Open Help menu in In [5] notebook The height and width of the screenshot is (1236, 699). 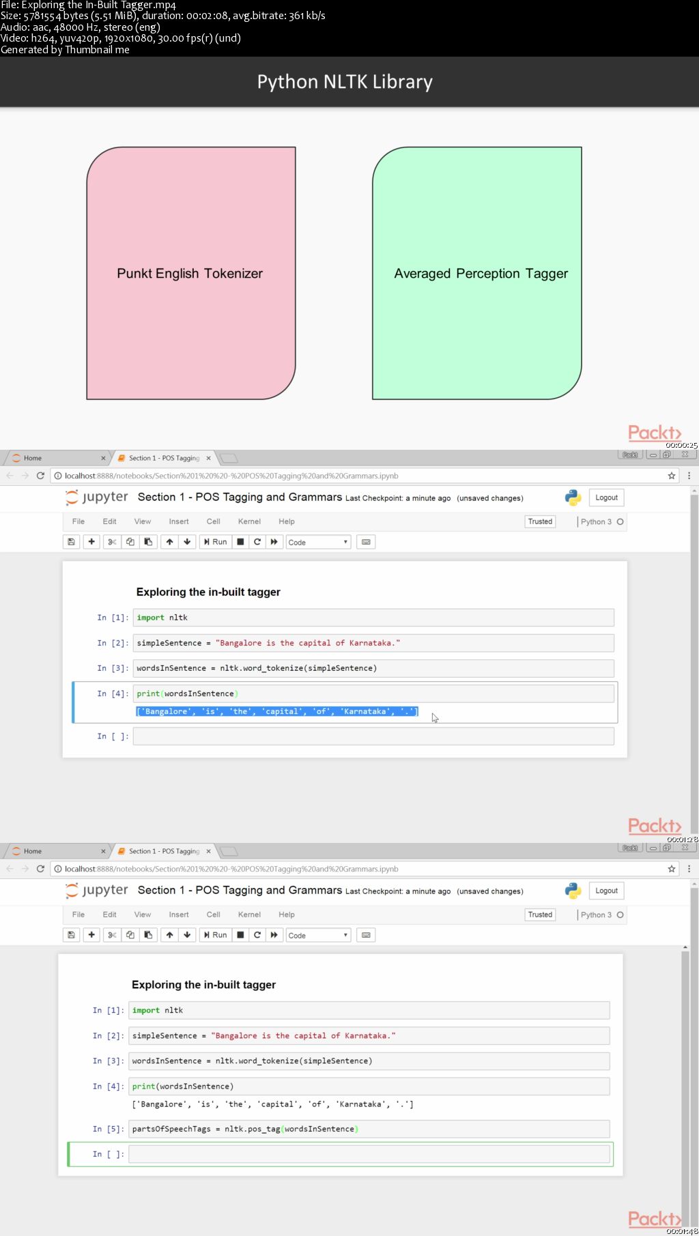pyautogui.click(x=287, y=915)
